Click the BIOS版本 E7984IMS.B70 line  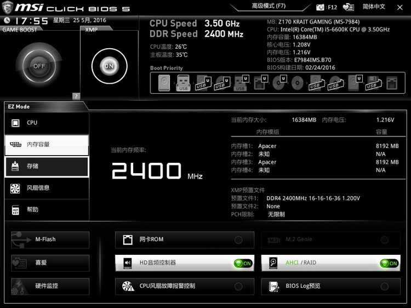[x=299, y=60]
